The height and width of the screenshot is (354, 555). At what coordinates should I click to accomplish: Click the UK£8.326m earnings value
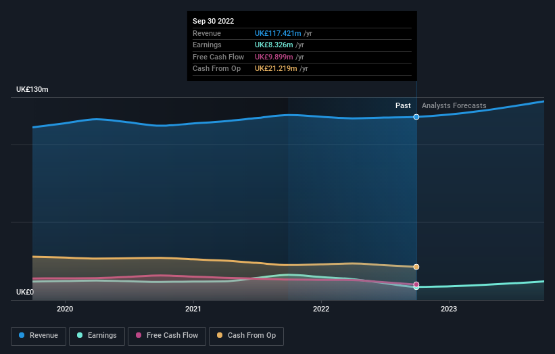tap(274, 45)
